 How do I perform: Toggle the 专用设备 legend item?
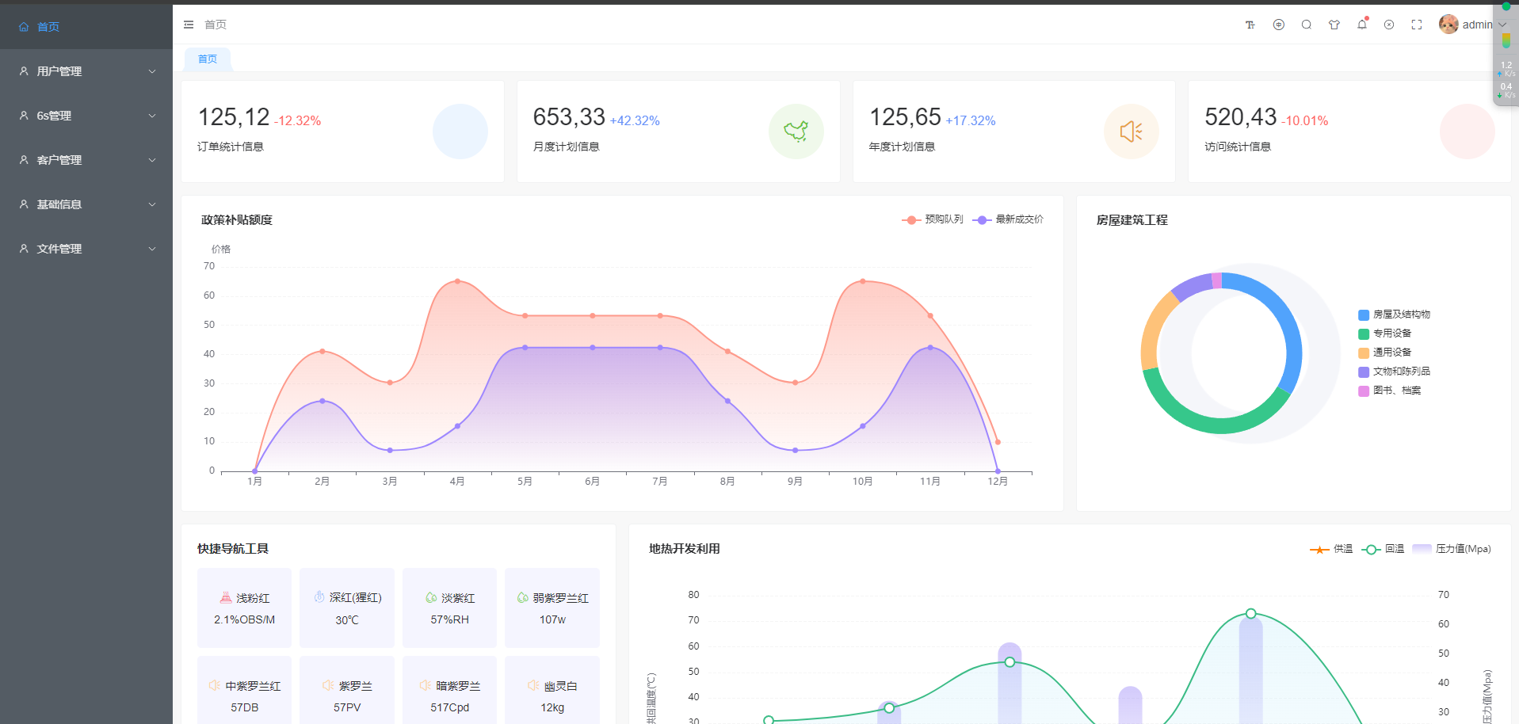[x=1385, y=333]
